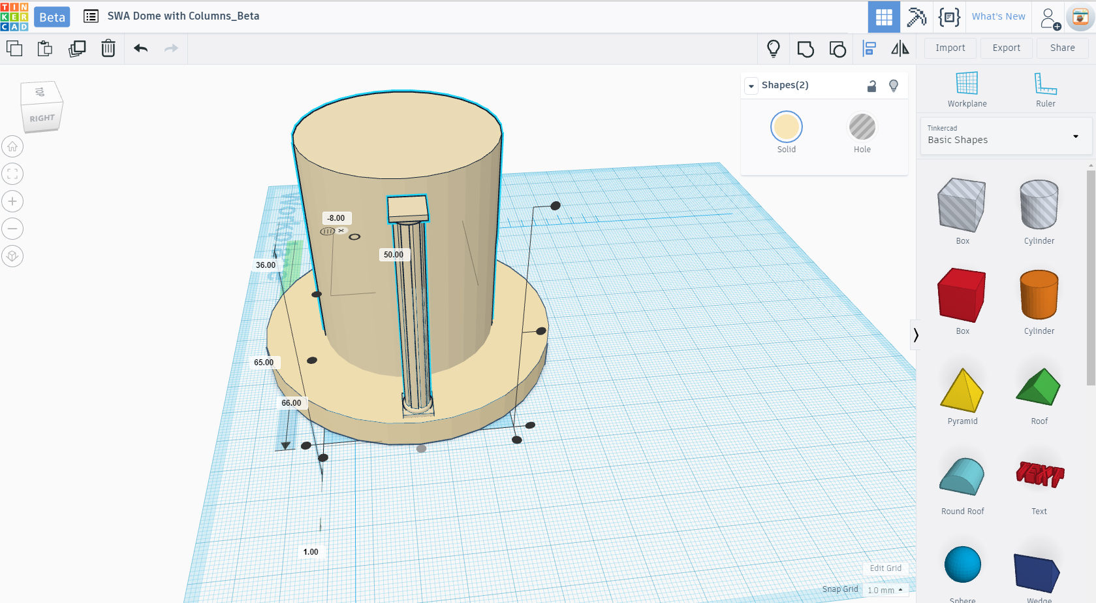Screen dimensions: 1096x603
Task: Select the Ruler tool
Action: (x=1045, y=90)
